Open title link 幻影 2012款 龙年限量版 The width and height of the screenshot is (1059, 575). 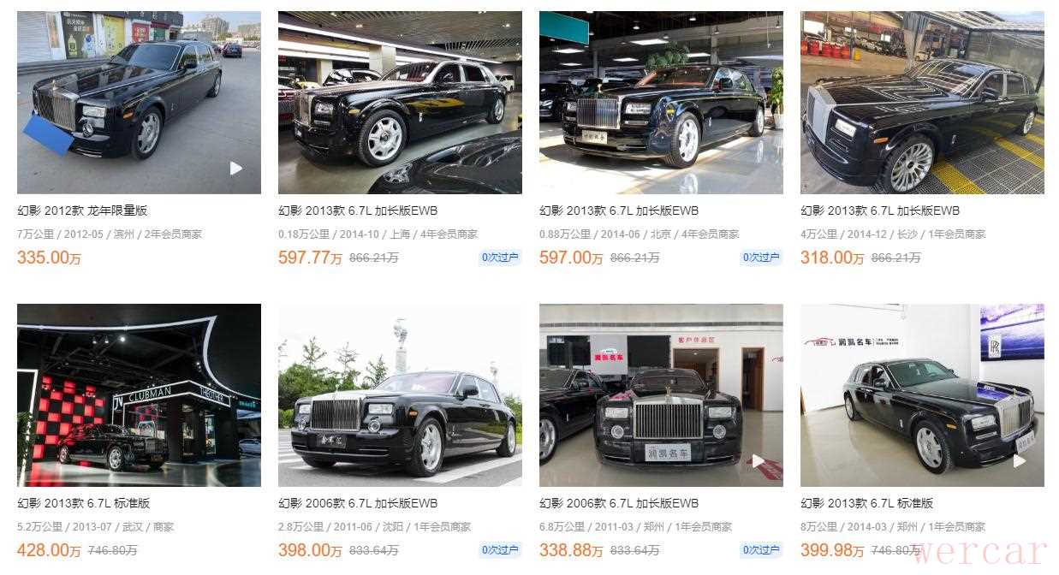coord(82,210)
